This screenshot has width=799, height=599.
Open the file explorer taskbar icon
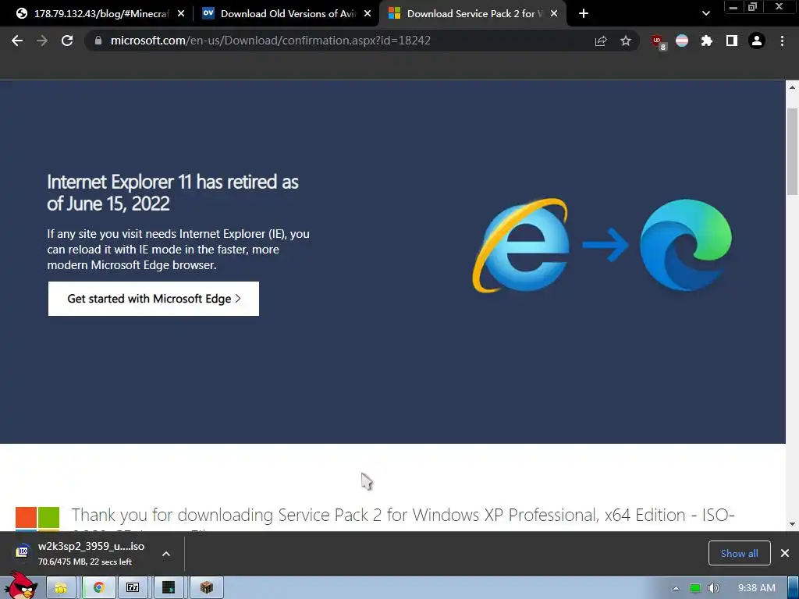pyautogui.click(x=61, y=588)
